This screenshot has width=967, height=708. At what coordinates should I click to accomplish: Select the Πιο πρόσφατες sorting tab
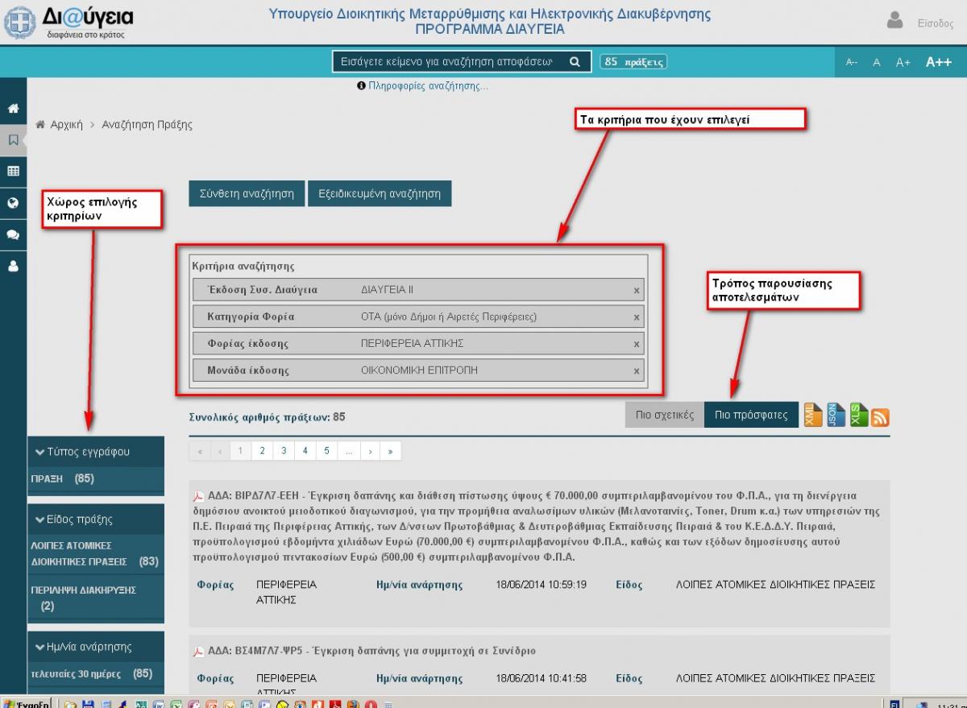coord(751,415)
